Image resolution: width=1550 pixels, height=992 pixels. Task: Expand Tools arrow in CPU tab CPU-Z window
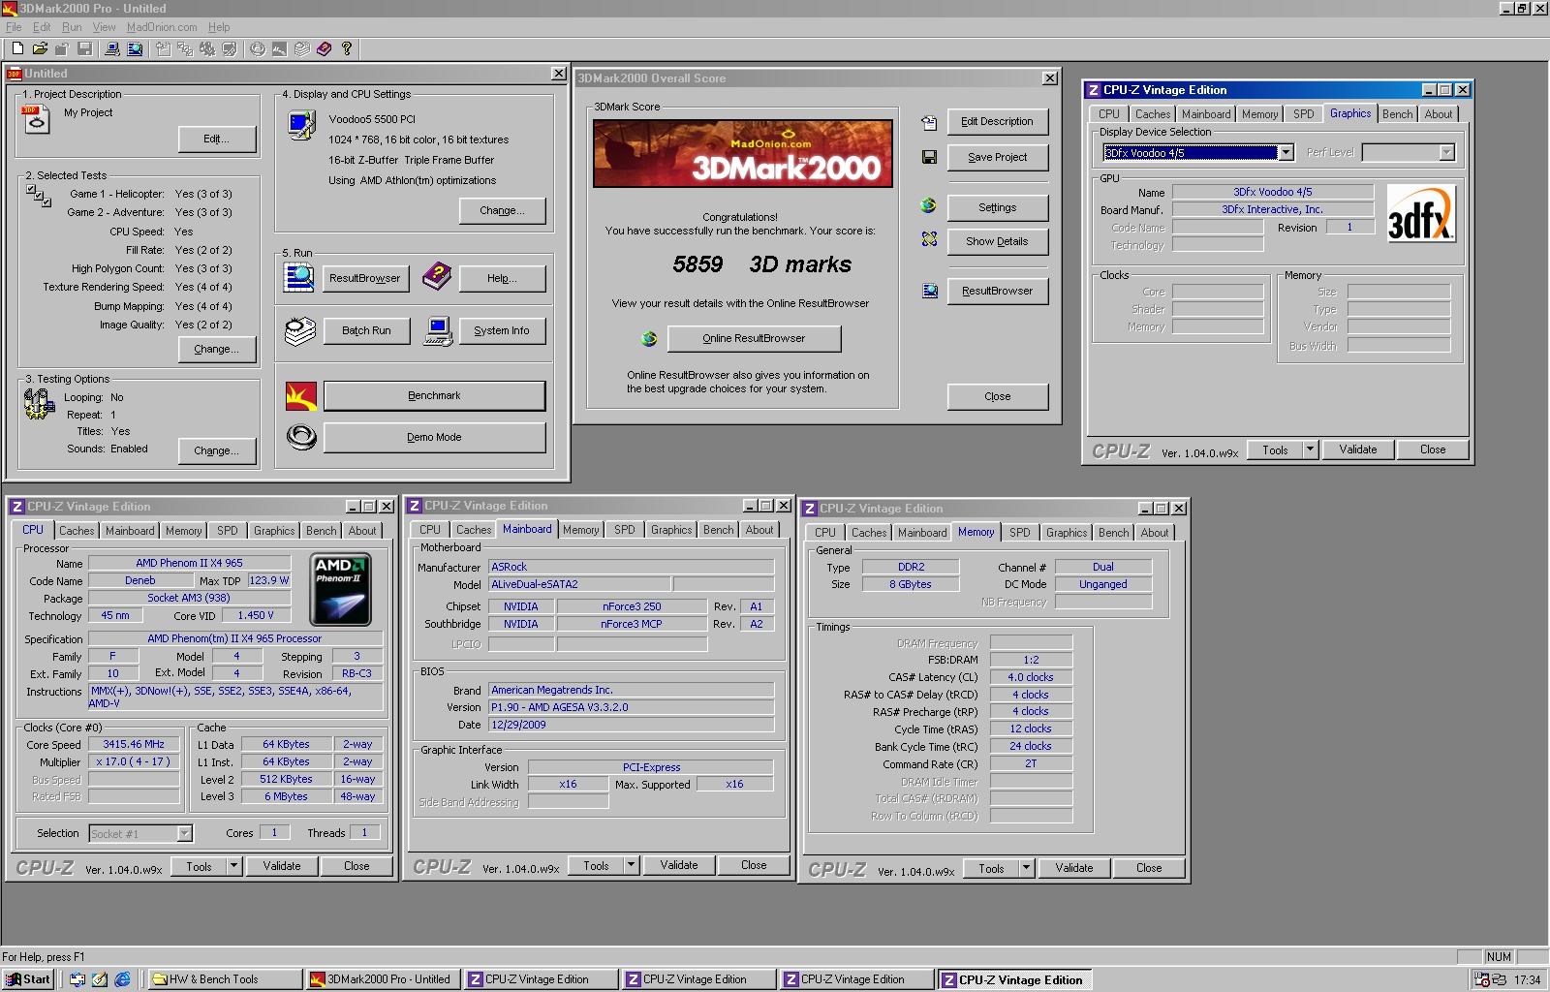233,866
